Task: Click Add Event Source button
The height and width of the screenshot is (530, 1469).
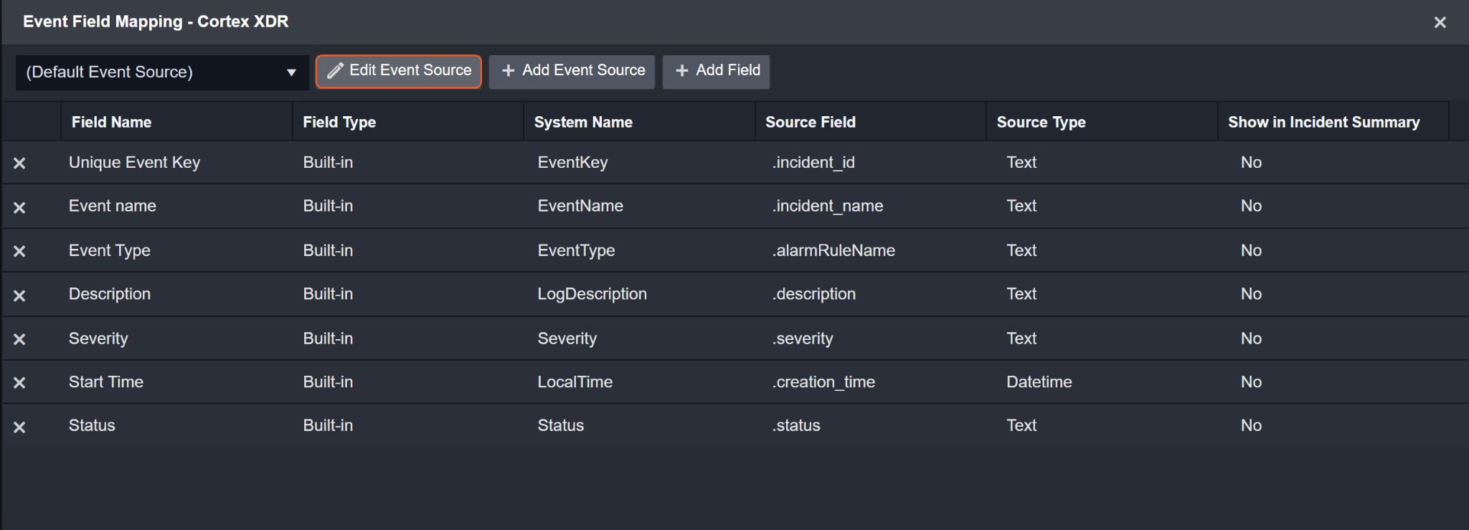Action: point(572,71)
